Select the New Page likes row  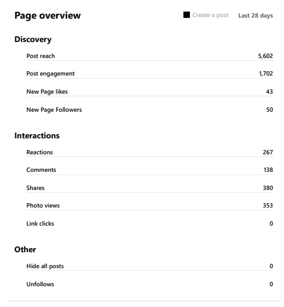(x=150, y=92)
